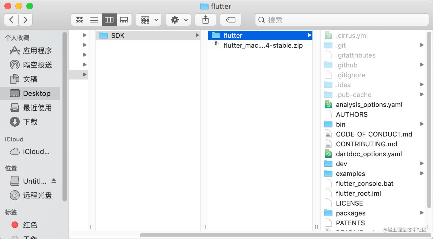Screen dimensions: 433x239
Task: Expand the SDK folder arrow
Action: (197, 35)
